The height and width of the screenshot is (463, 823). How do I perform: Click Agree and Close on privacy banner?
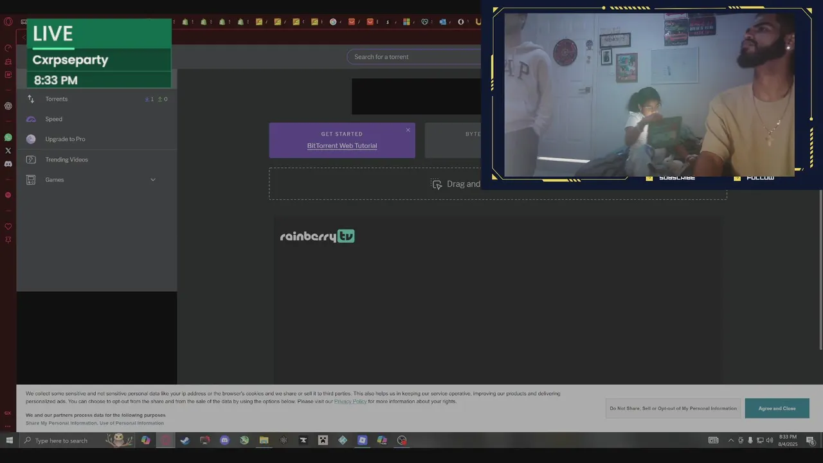pos(777,408)
